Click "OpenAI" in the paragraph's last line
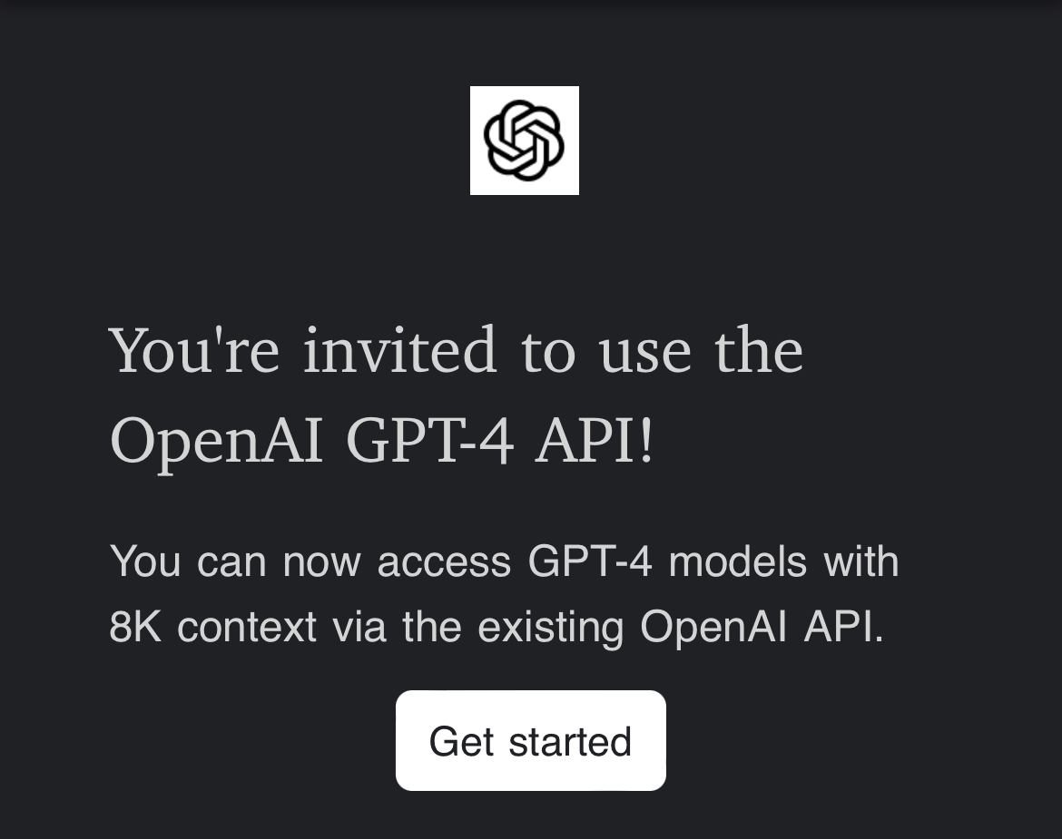The width and height of the screenshot is (1062, 839). pos(713,627)
